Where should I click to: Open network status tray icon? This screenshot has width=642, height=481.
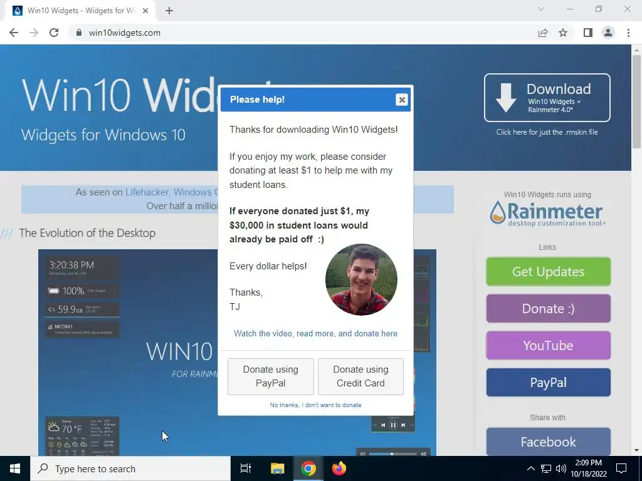click(x=546, y=468)
